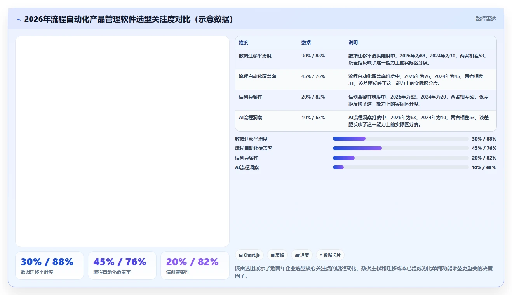This screenshot has width=512, height=295.
Task: Click the description mentioning 两者相差53
Action: (x=419, y=121)
